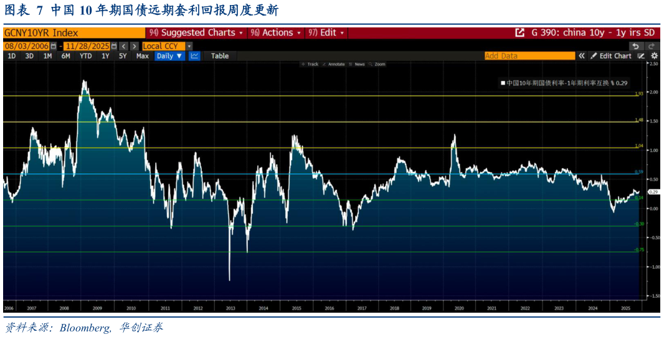Open the Actions menu

point(275,33)
